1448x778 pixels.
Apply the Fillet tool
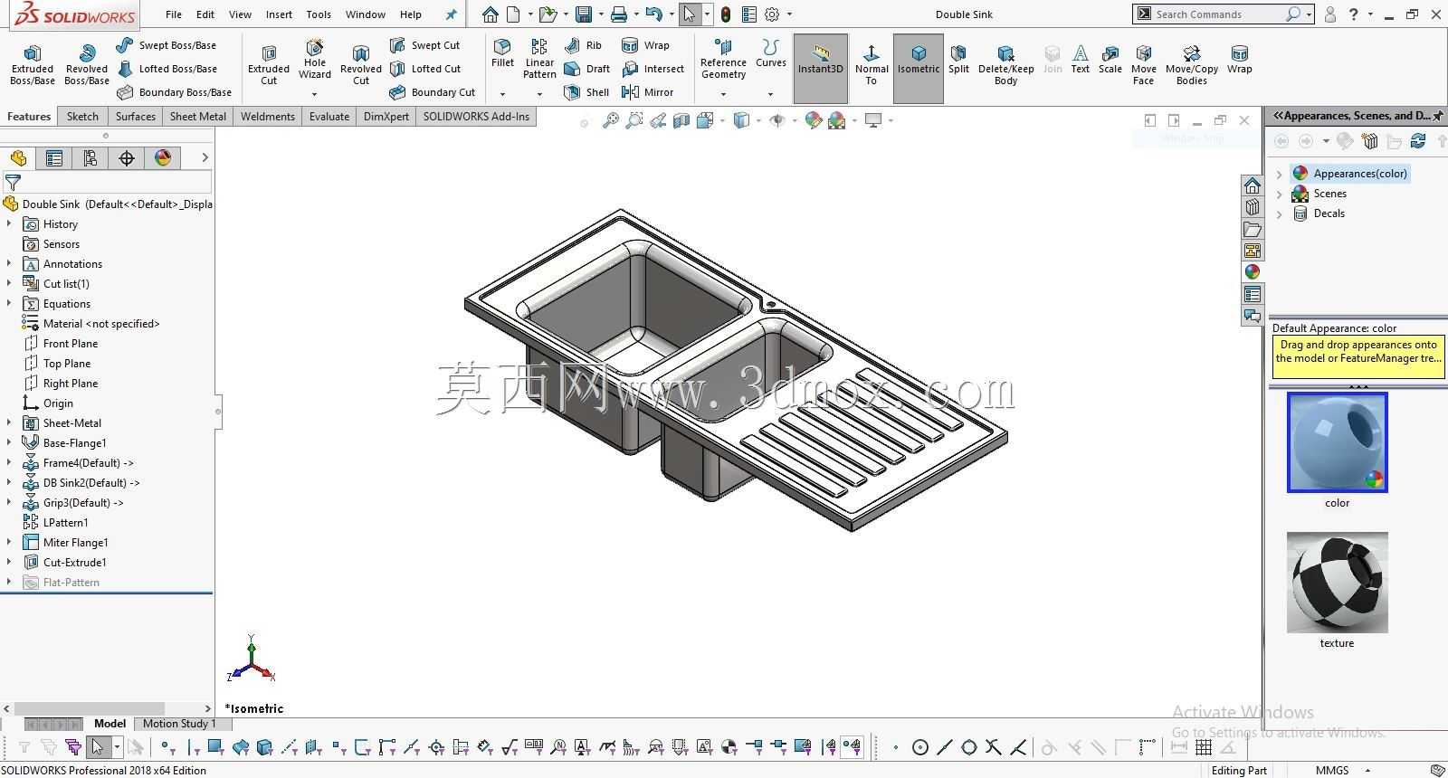502,53
